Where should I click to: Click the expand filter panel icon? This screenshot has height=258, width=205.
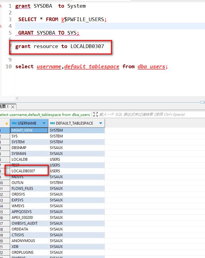coord(95,114)
